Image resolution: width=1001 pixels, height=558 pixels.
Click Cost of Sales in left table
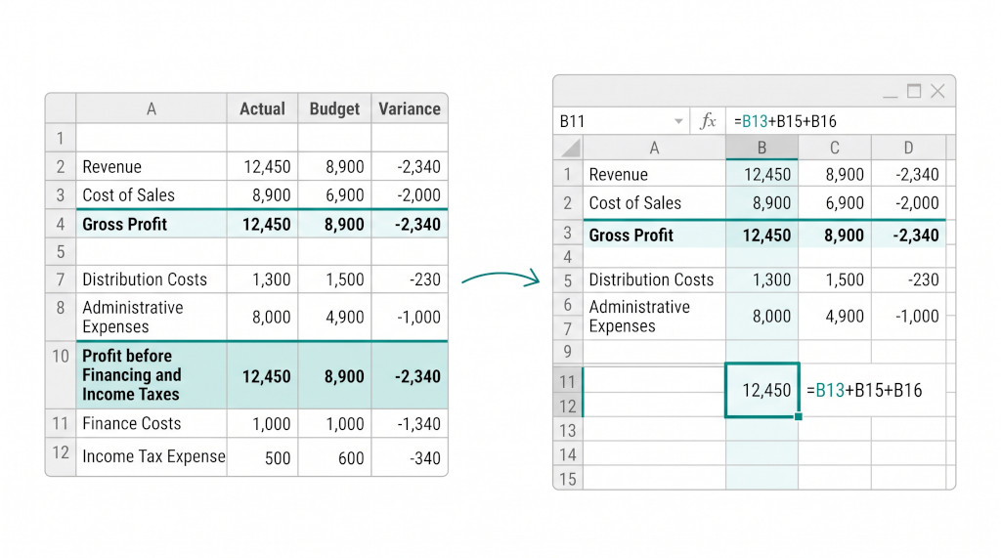(128, 194)
